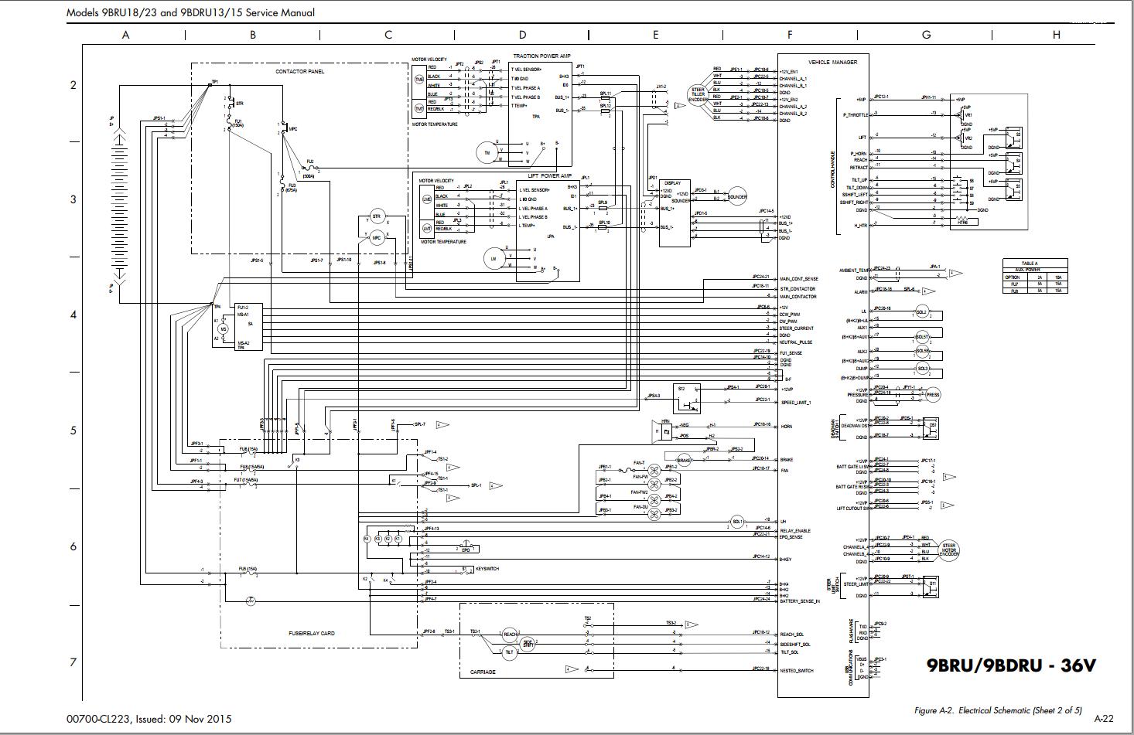
Task: Select the 00700-CL223 issue date footer
Action: pos(149,719)
